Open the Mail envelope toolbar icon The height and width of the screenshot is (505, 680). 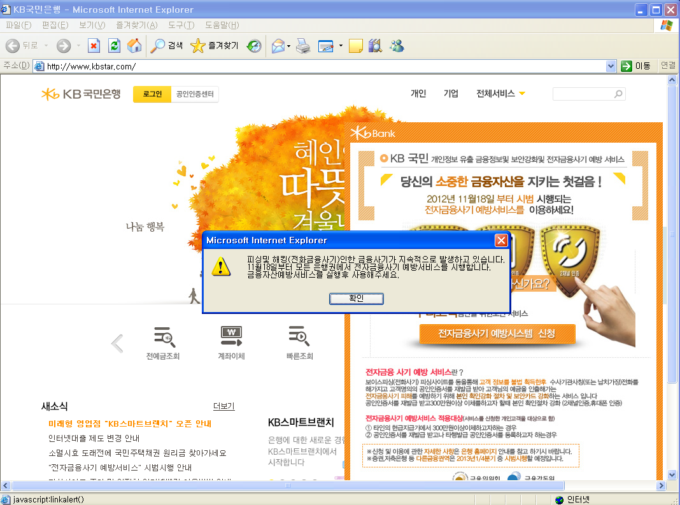[278, 46]
